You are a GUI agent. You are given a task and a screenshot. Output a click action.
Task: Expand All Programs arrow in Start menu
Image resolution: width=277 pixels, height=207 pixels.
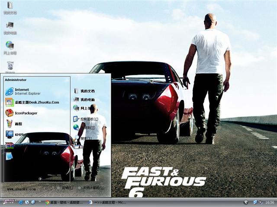(40, 179)
